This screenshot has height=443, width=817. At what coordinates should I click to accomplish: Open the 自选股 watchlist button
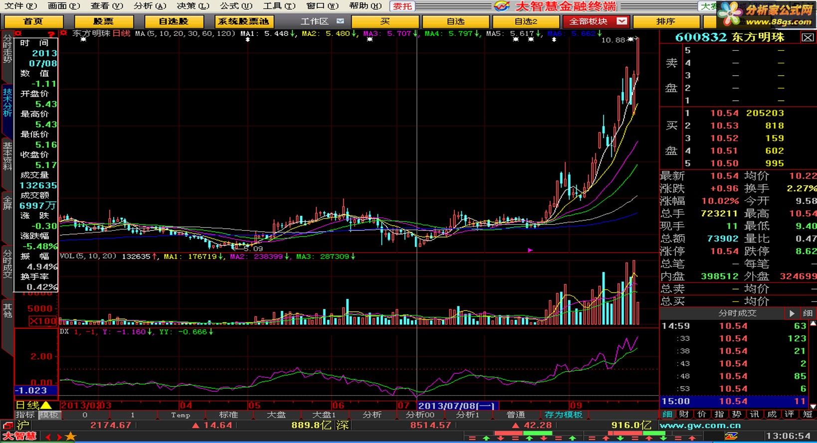(174, 21)
